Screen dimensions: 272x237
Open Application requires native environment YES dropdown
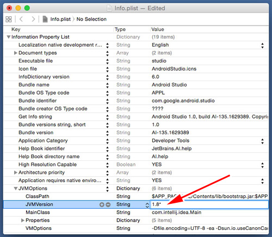262,181
